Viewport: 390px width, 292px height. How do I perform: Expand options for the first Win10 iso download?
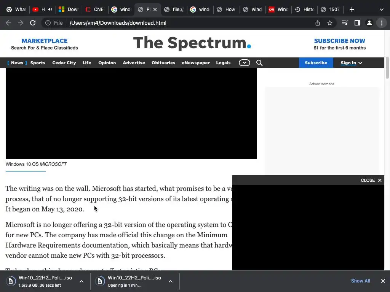tap(82, 281)
